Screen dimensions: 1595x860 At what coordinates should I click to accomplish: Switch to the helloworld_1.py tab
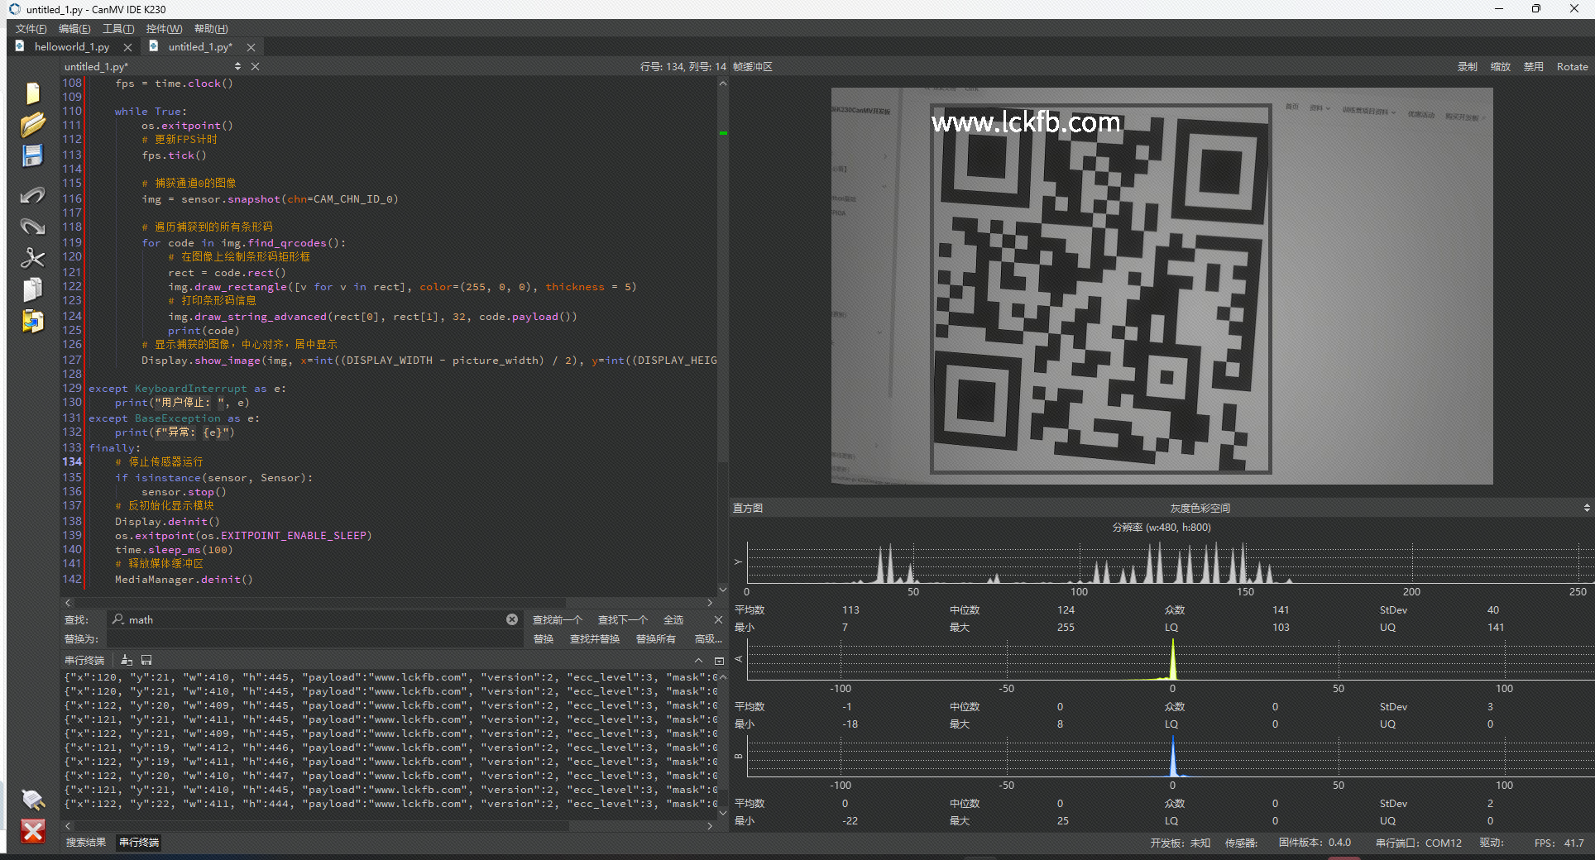(x=71, y=47)
